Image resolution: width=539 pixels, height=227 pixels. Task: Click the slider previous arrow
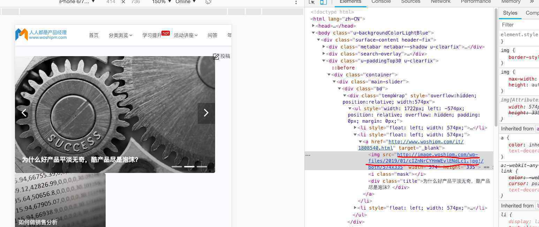(24, 113)
